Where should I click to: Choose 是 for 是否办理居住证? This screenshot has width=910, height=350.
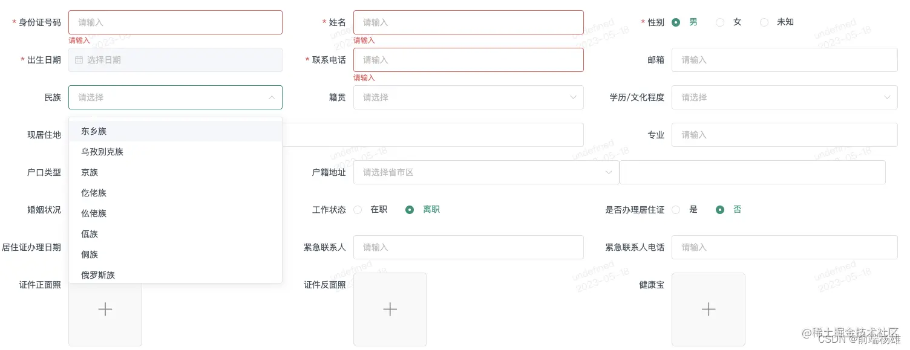pos(676,209)
